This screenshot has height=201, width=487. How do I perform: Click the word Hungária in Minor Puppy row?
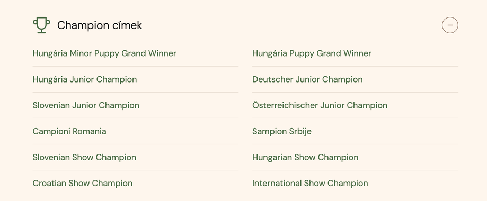click(50, 53)
